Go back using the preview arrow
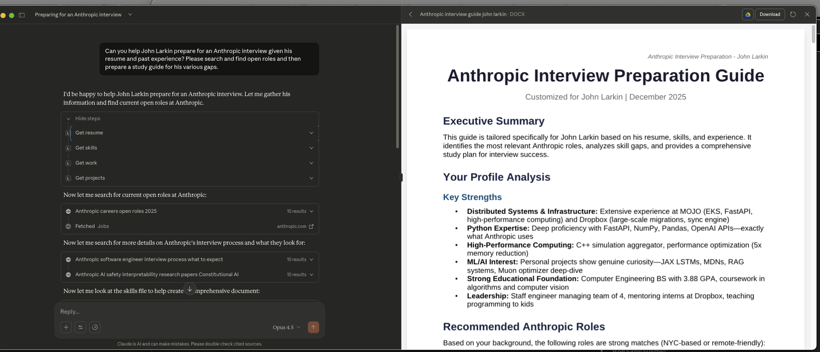Screen dimensions: 820x352 (x=410, y=15)
